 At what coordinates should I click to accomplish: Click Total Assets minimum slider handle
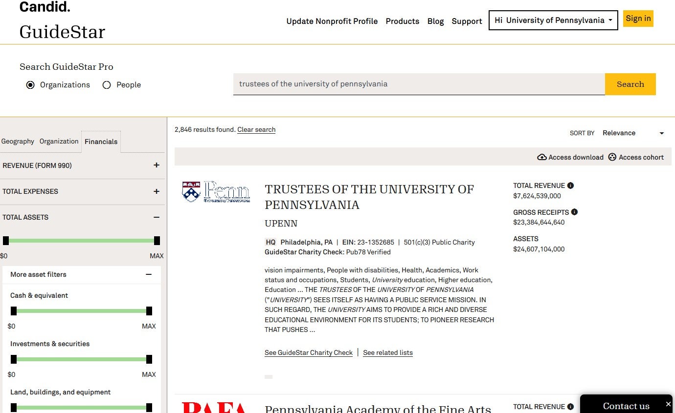pyautogui.click(x=6, y=241)
